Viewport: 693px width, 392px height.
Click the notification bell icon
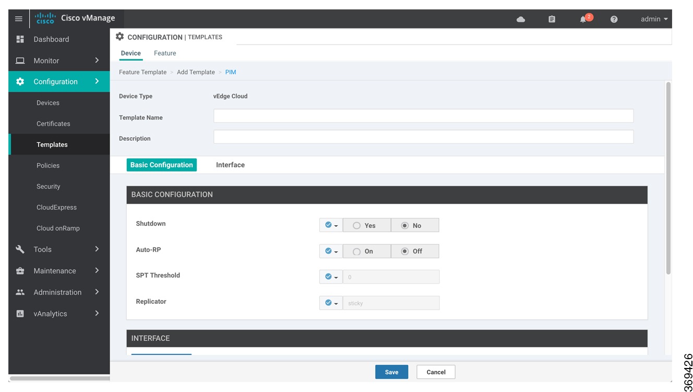pyautogui.click(x=583, y=19)
